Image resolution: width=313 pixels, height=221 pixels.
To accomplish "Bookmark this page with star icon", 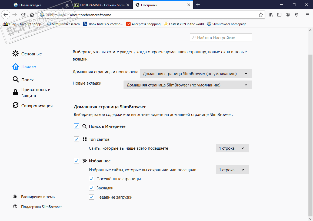I will pos(261,15).
